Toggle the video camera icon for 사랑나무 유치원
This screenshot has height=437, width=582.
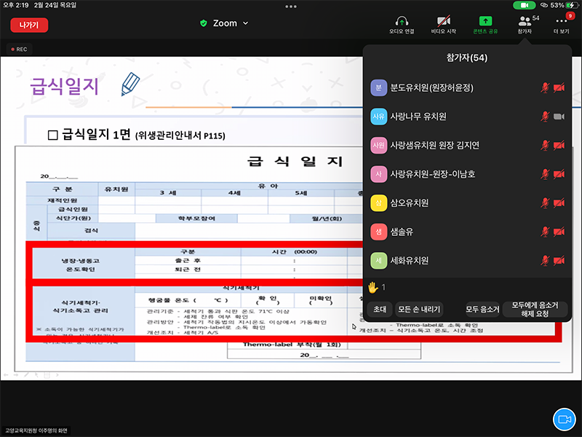[x=559, y=117]
